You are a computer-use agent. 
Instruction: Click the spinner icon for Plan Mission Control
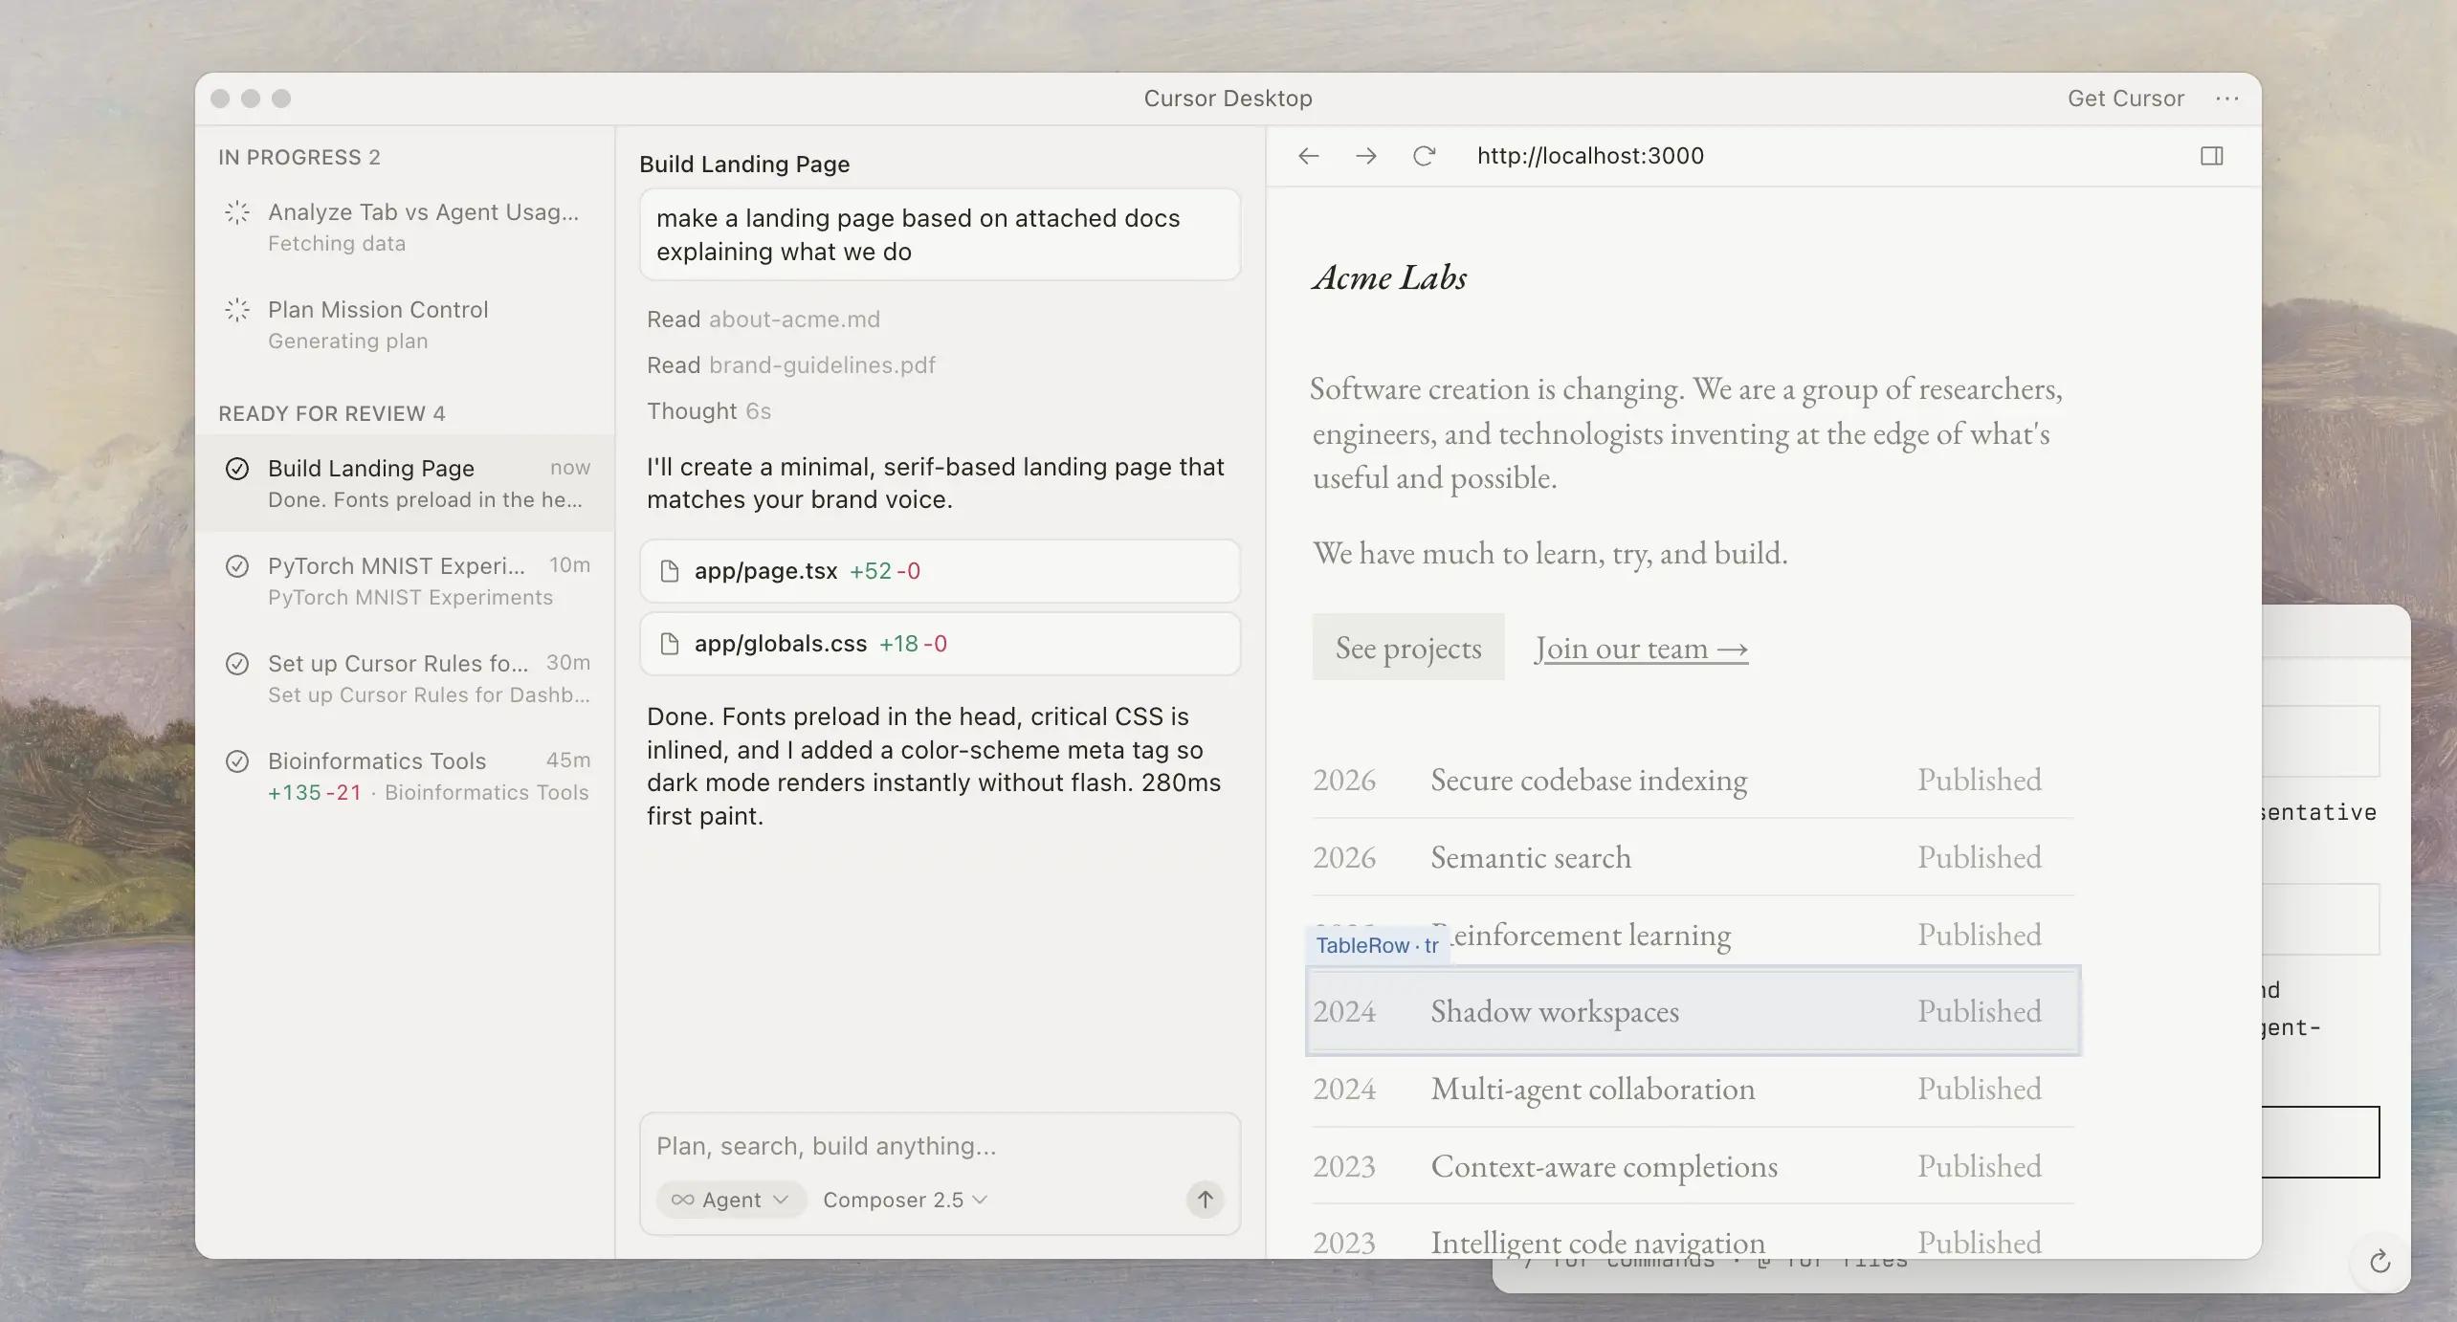[237, 310]
